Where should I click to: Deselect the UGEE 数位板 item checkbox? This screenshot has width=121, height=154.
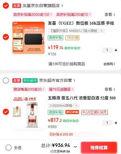click(x=6, y=37)
